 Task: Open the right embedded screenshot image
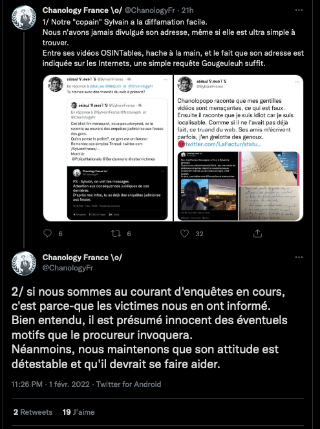[239, 148]
